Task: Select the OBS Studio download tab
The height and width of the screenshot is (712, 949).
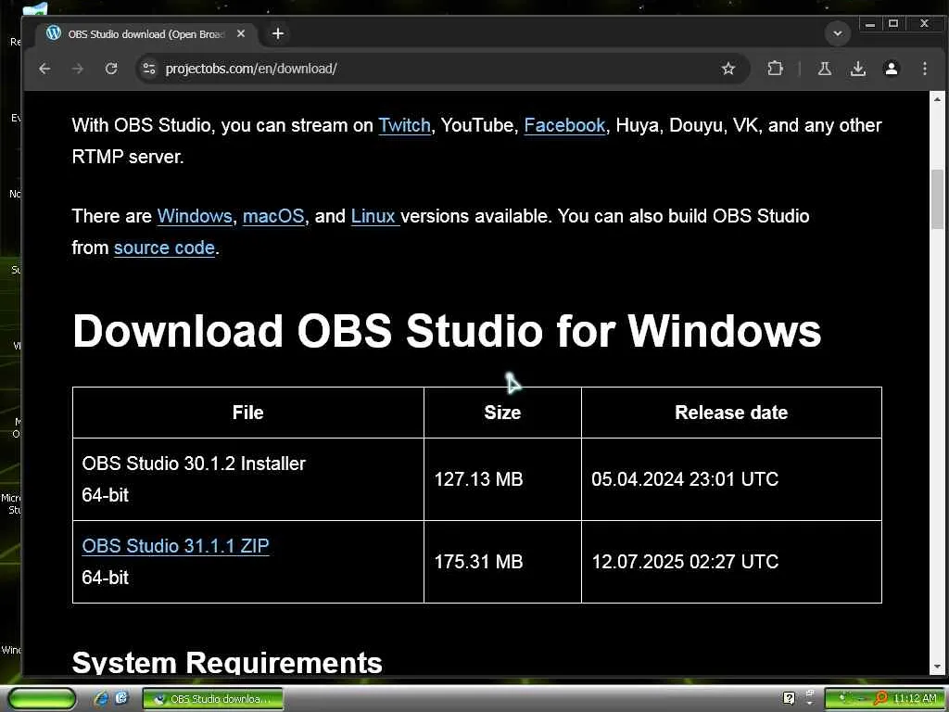Action: pos(146,34)
